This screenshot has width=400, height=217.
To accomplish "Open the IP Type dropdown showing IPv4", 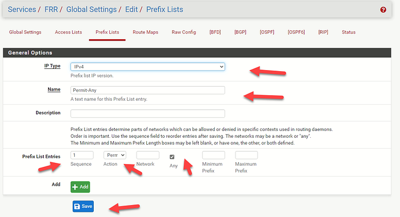I will point(147,67).
